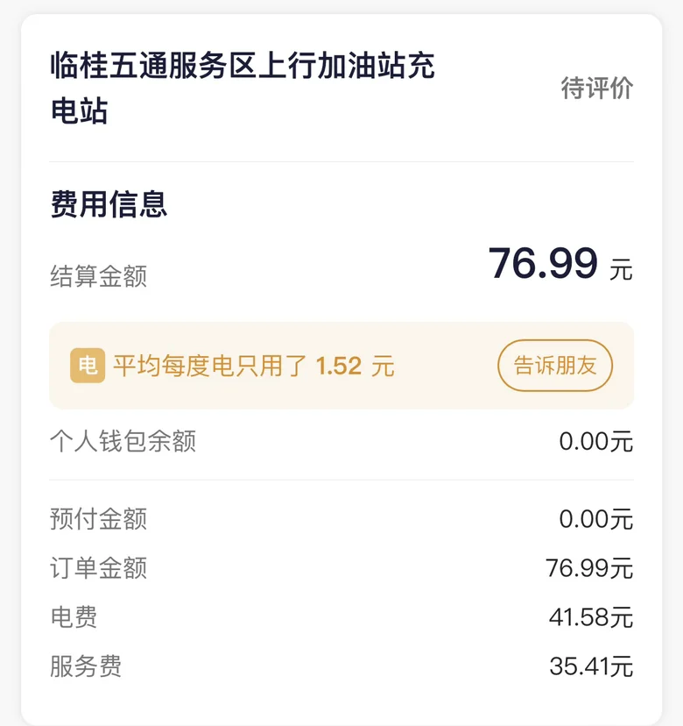This screenshot has width=683, height=726.
Task: Tap the 结算金额 label
Action: 98,276
